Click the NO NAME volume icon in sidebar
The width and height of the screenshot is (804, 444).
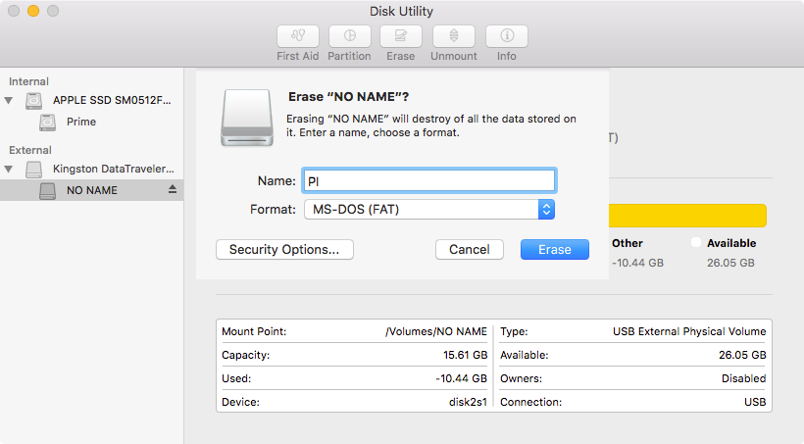(48, 191)
